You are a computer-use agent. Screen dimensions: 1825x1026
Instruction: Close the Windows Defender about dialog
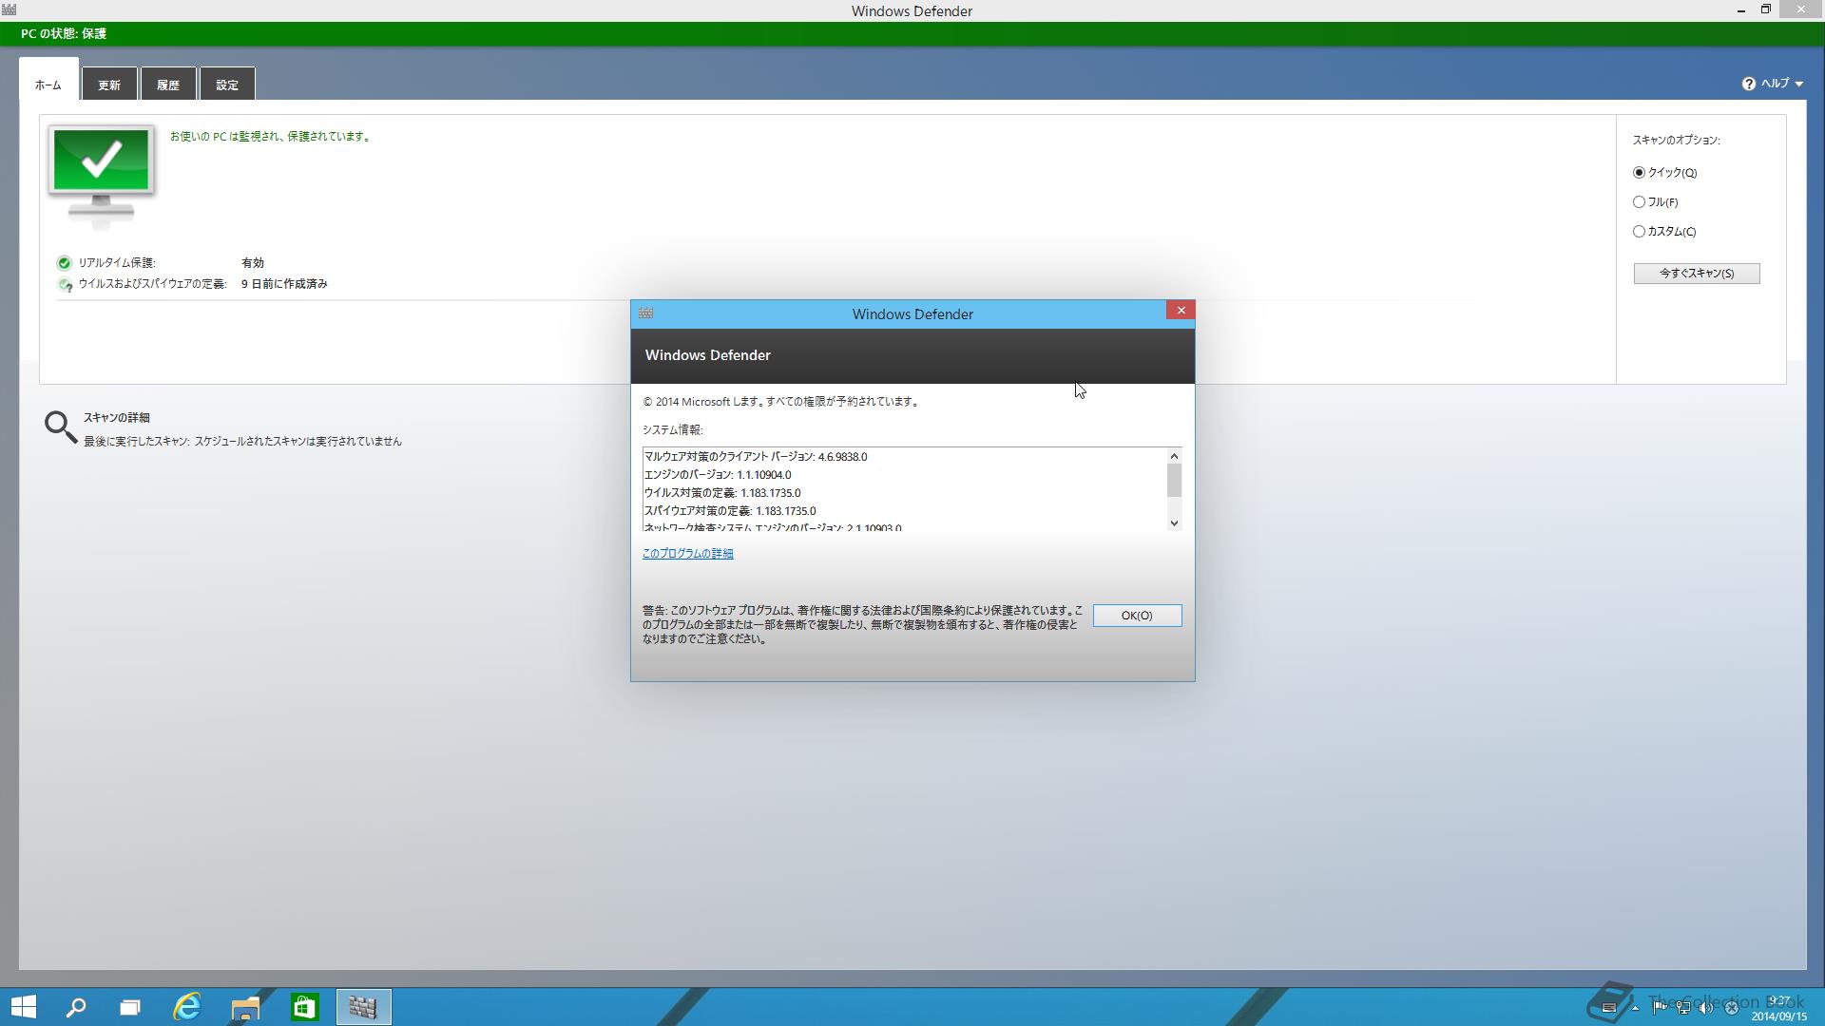pyautogui.click(x=1181, y=311)
